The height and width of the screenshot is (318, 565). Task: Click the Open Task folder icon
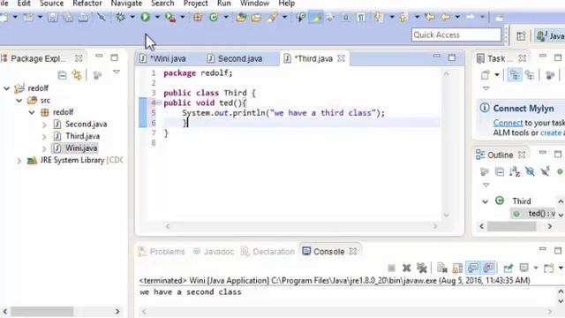[256, 17]
